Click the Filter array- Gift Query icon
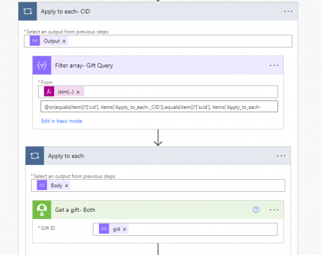The height and width of the screenshot is (255, 322). coord(42,65)
